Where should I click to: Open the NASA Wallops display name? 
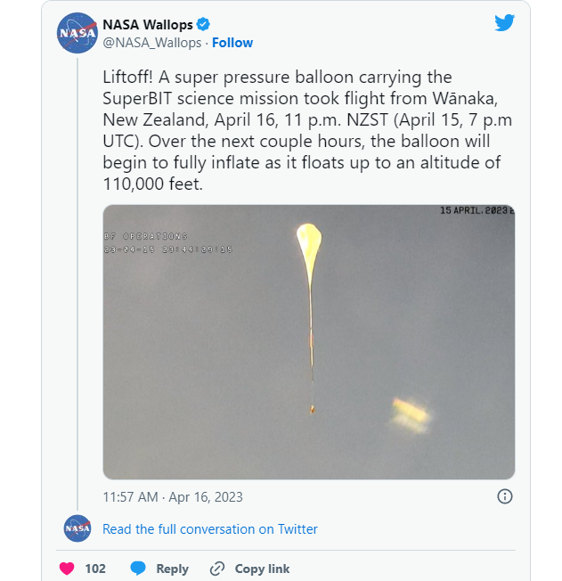148,25
